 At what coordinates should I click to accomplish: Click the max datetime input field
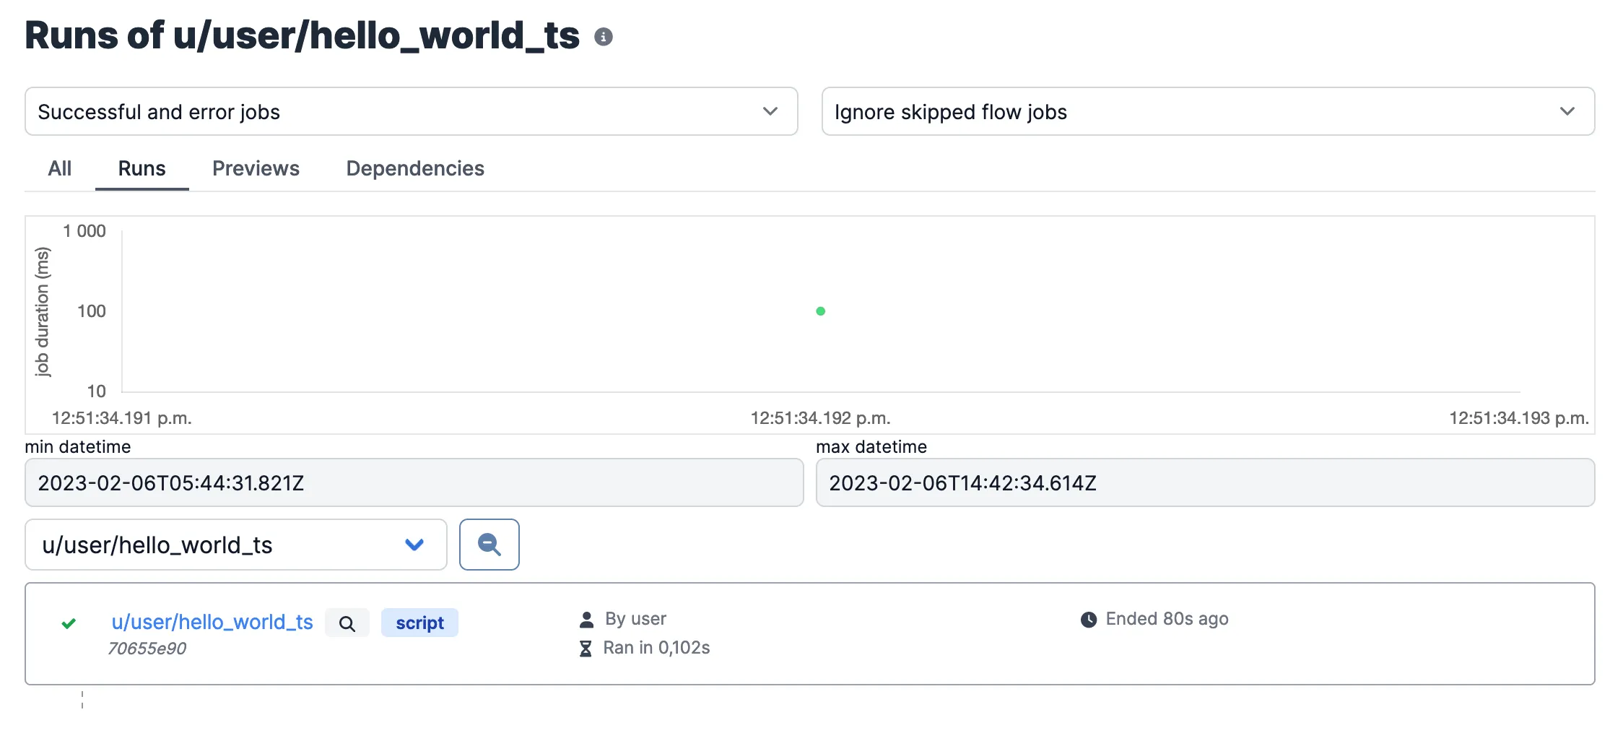[1204, 482]
